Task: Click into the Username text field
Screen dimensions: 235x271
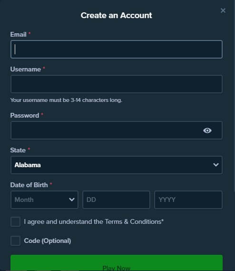Action: [x=117, y=84]
